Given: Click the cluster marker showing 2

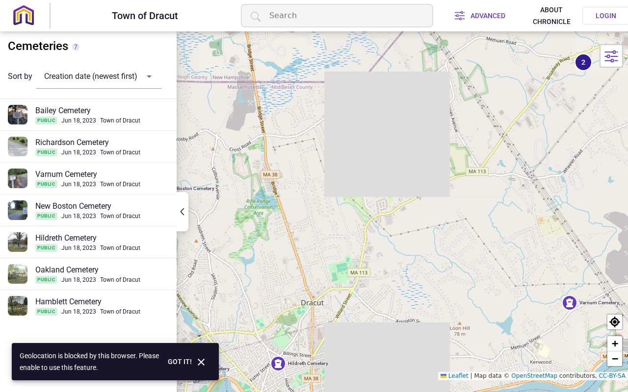Looking at the screenshot, I should coord(583,62).
